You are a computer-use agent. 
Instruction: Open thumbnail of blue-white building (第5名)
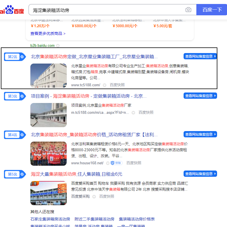click(49, 193)
